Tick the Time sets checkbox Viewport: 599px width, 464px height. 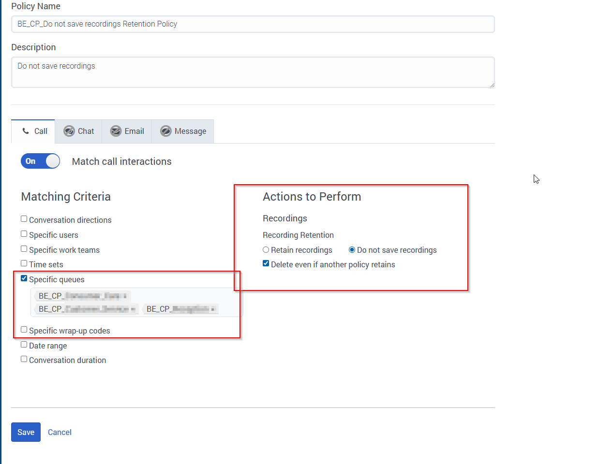pyautogui.click(x=24, y=264)
